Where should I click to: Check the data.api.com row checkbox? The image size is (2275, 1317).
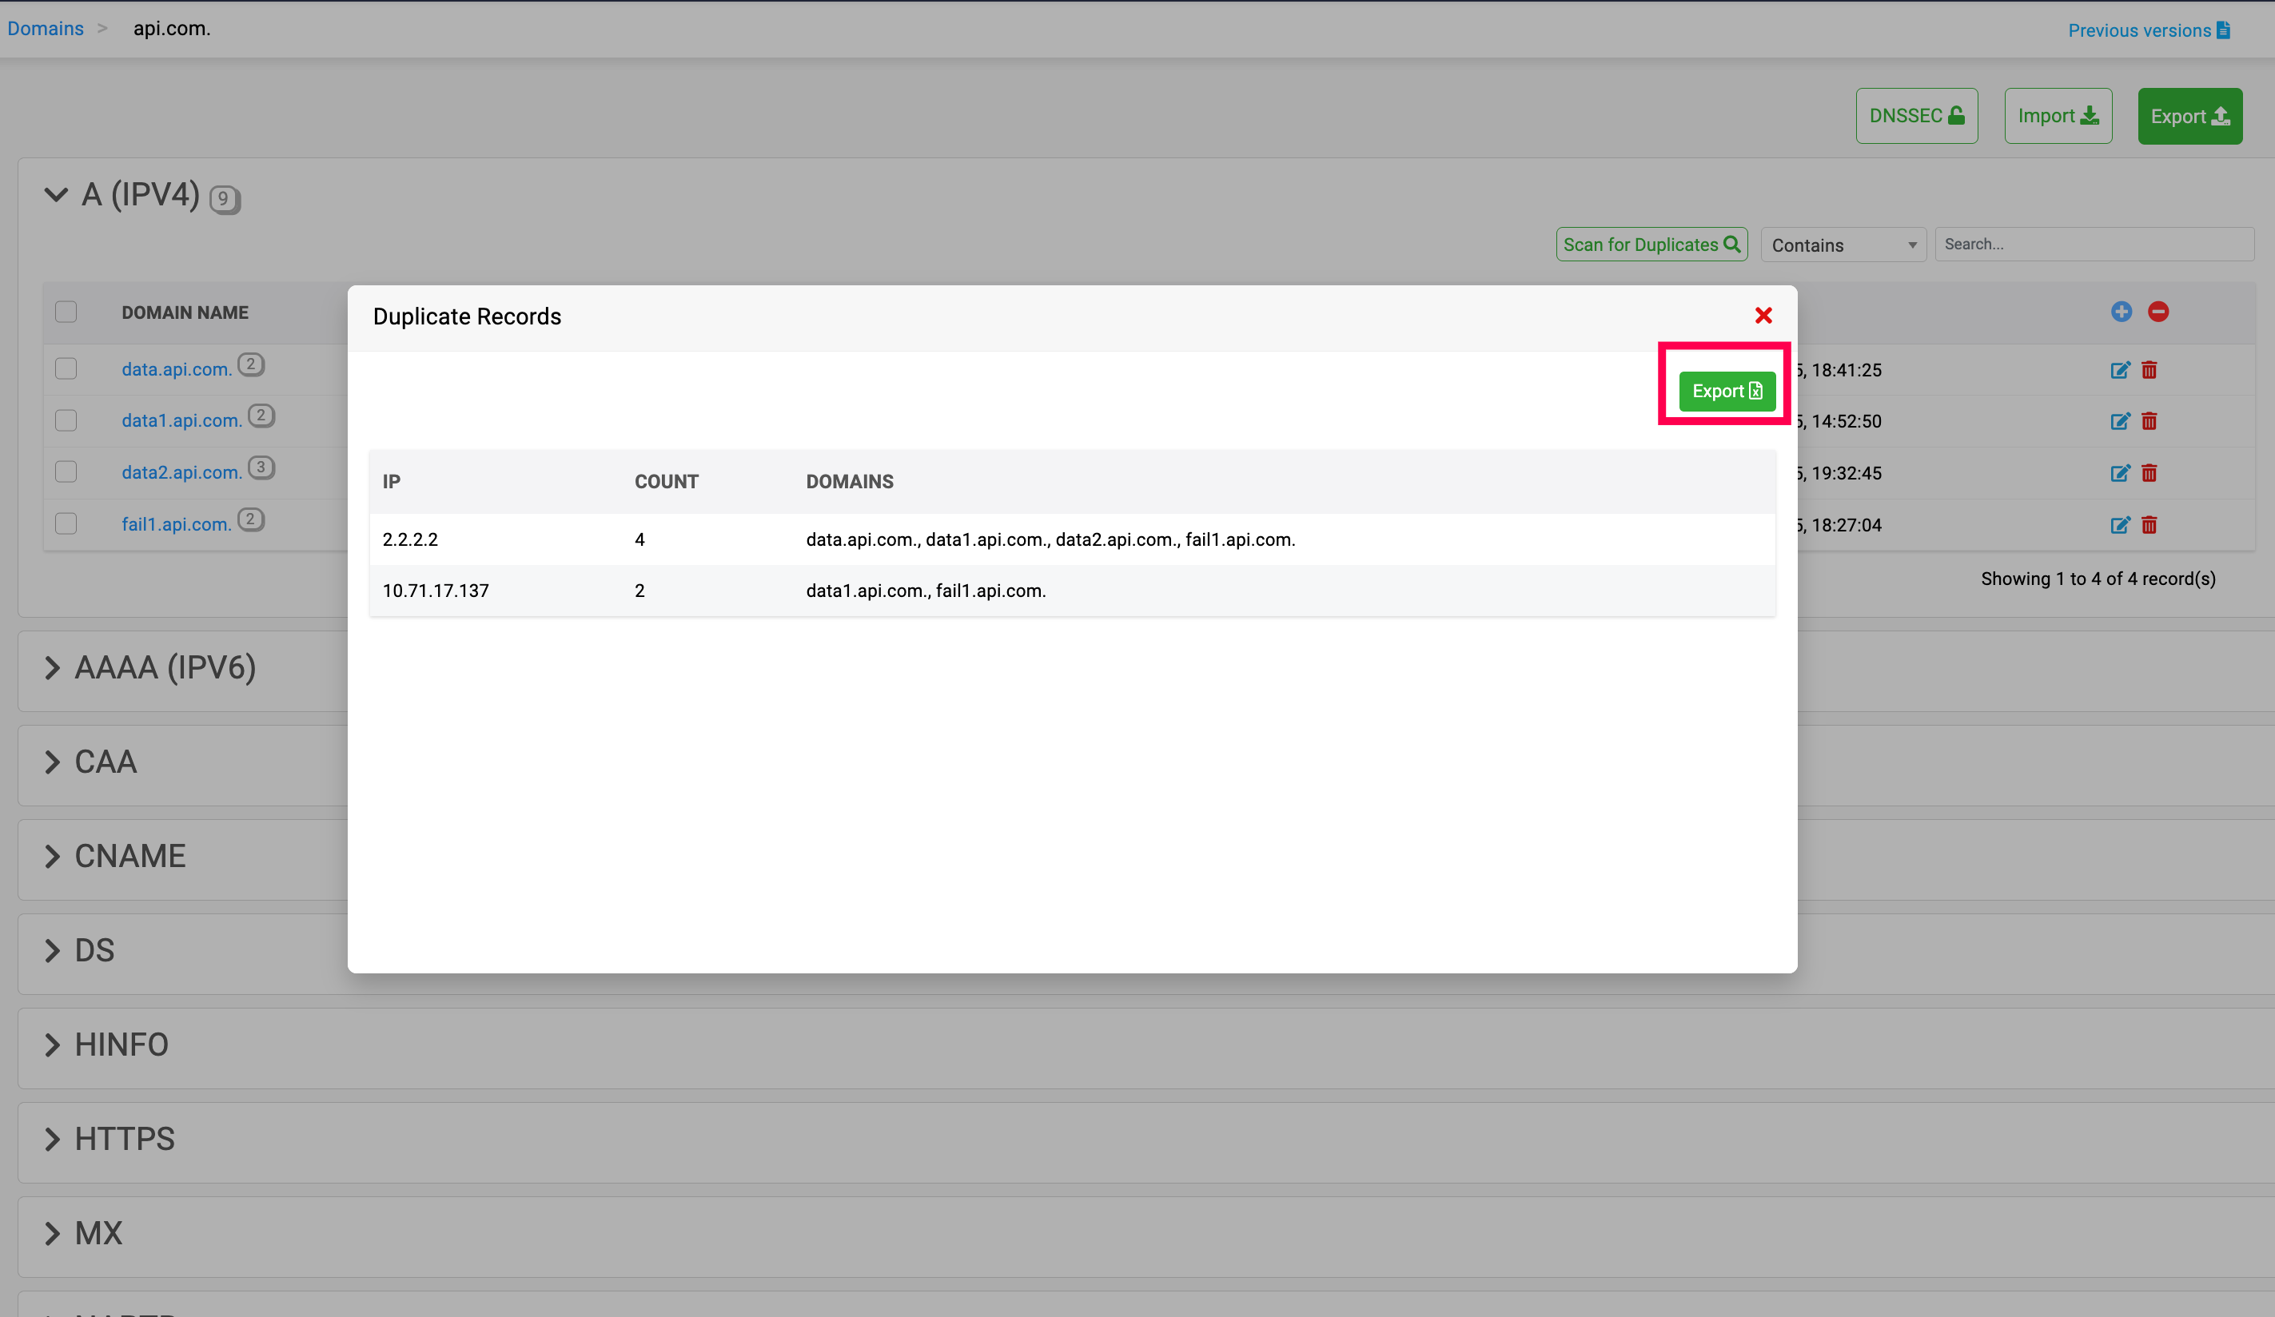66,369
